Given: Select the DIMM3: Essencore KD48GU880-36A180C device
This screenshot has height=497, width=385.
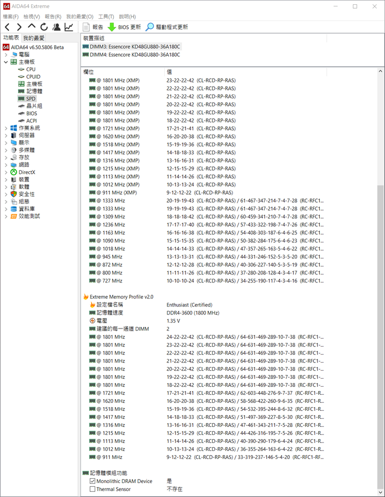Looking at the screenshot, I should coord(131,47).
